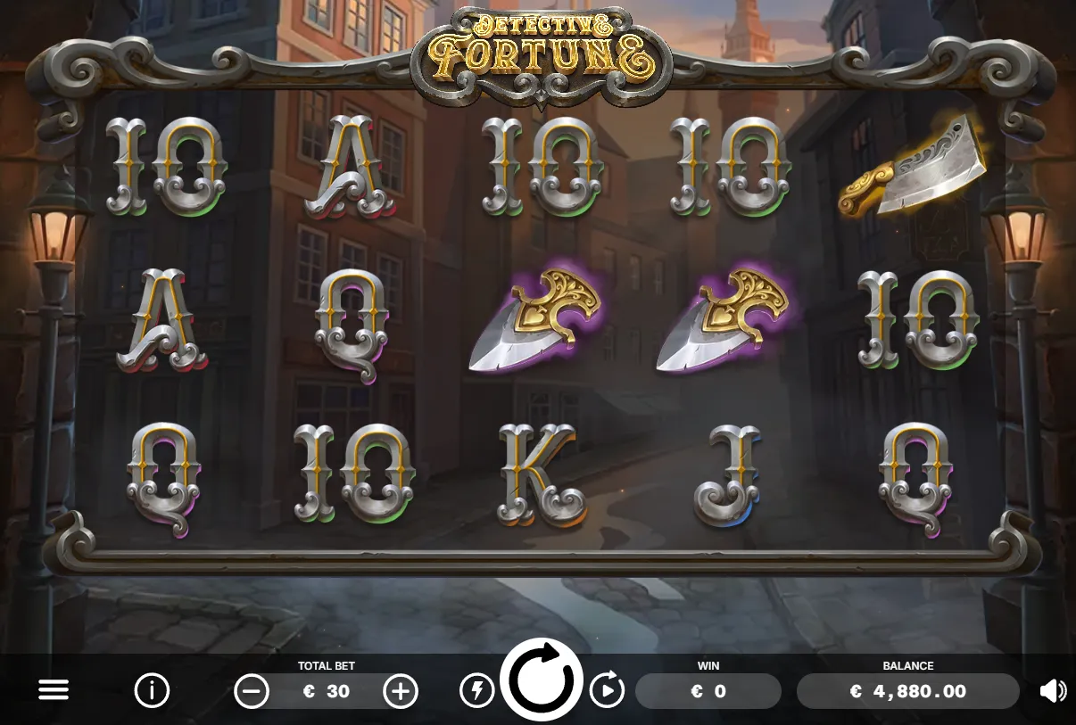Open the game info button
This screenshot has width=1076, height=725.
click(152, 690)
